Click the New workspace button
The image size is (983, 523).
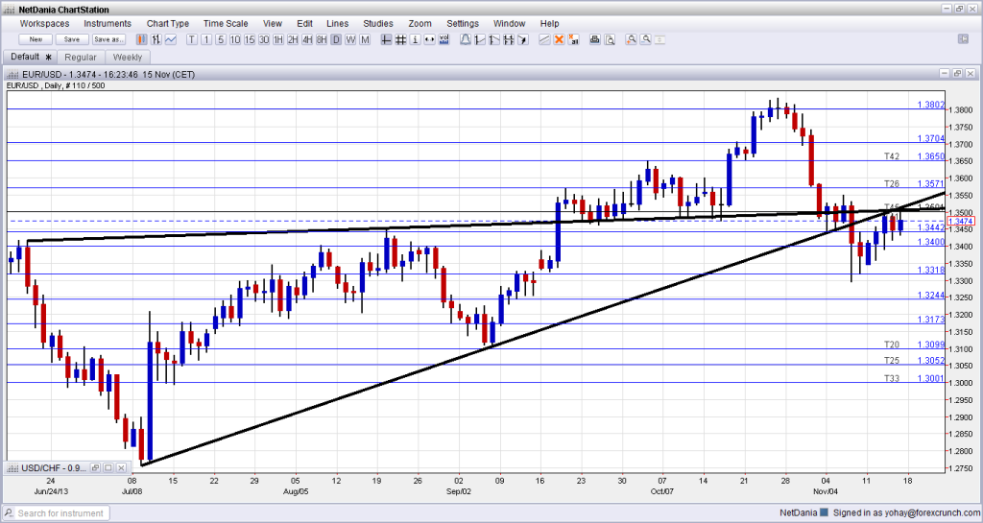[x=36, y=39]
